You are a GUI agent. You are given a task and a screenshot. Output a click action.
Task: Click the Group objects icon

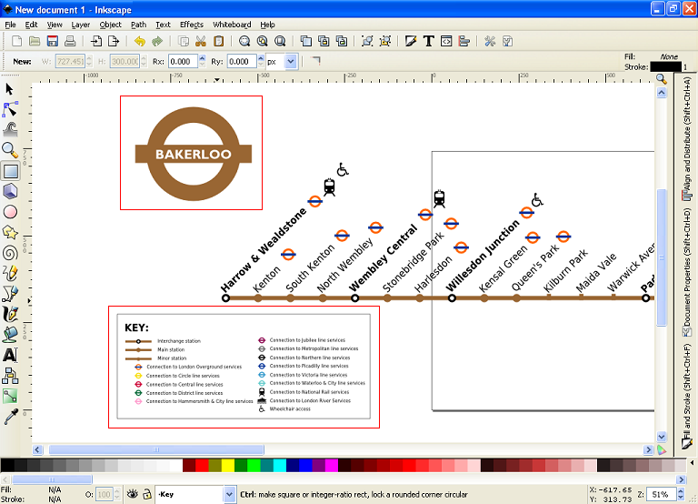click(x=367, y=42)
